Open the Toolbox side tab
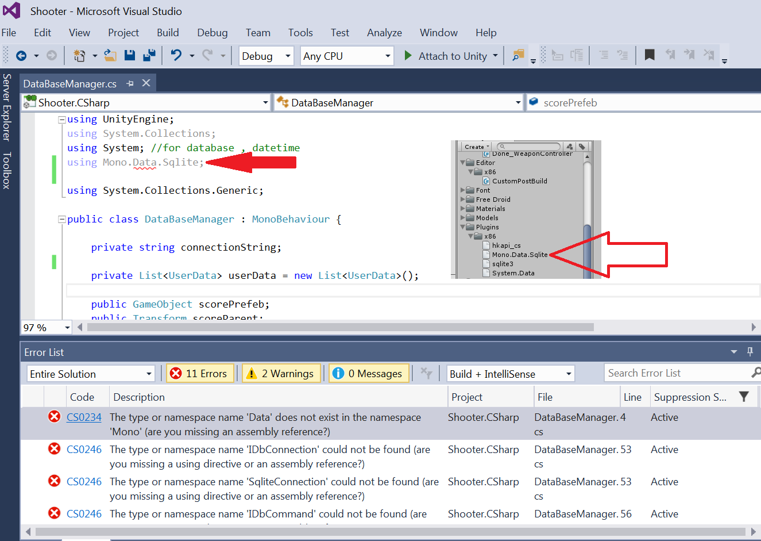 click(7, 170)
